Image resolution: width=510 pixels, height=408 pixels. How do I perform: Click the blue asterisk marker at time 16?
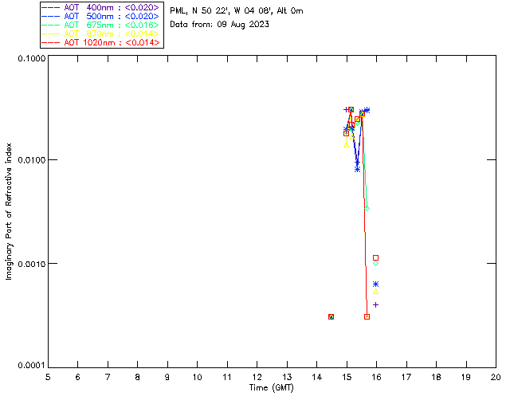coord(375,284)
